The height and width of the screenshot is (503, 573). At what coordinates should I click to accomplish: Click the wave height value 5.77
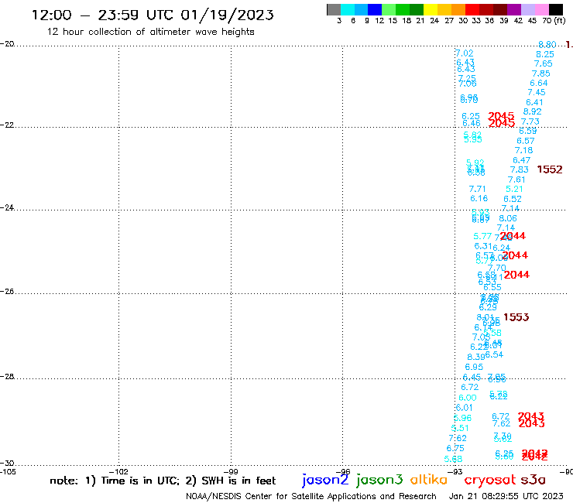482,237
